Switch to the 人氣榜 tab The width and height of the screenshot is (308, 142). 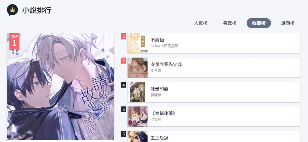[201, 23]
